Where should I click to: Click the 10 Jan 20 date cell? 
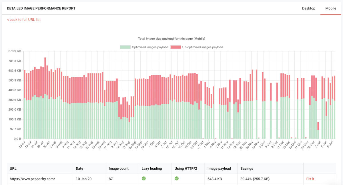83,179
